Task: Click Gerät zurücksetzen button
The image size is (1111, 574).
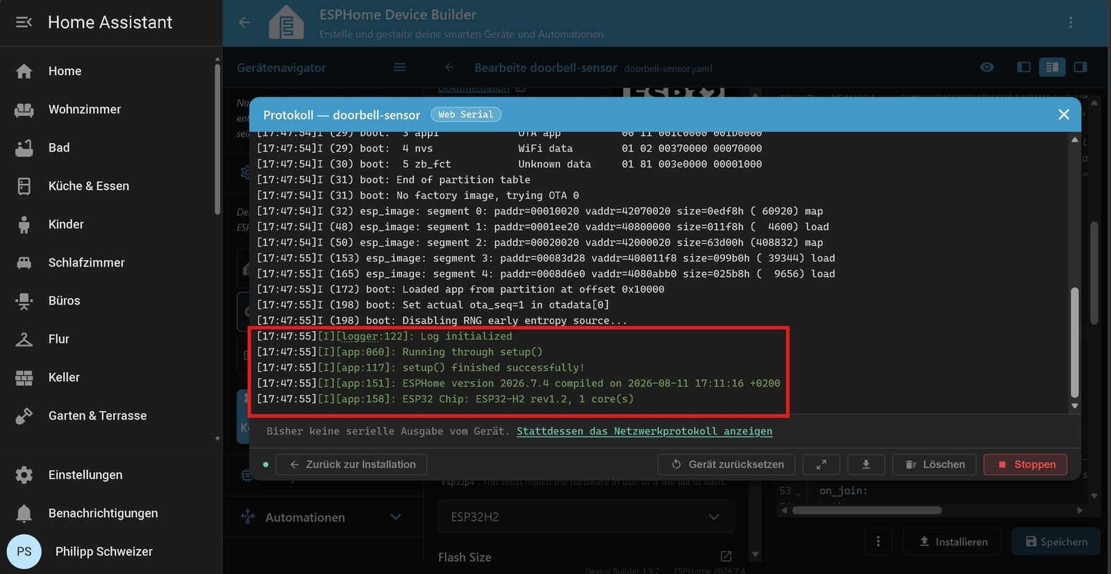Action: (726, 464)
